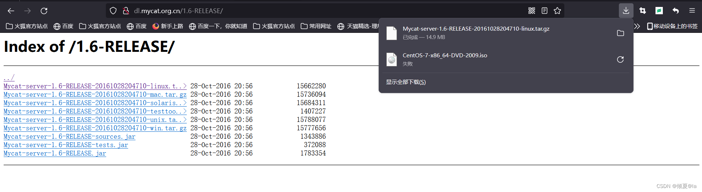Click 显示全部下载 to show all downloads
This screenshot has height=192, width=702.
point(406,82)
